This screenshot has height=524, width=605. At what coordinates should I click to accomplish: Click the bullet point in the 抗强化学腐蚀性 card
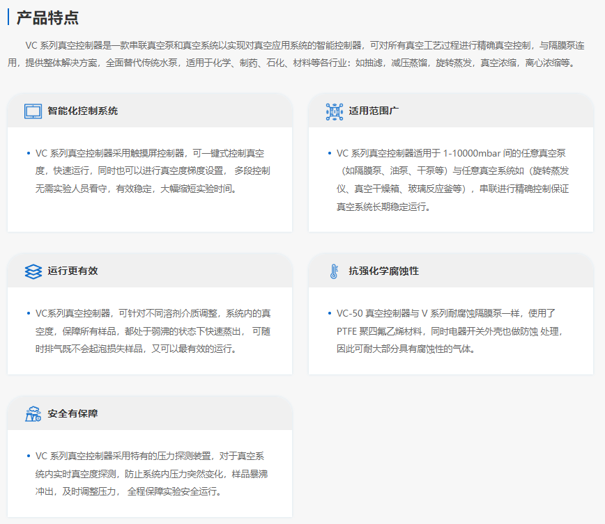(x=328, y=314)
